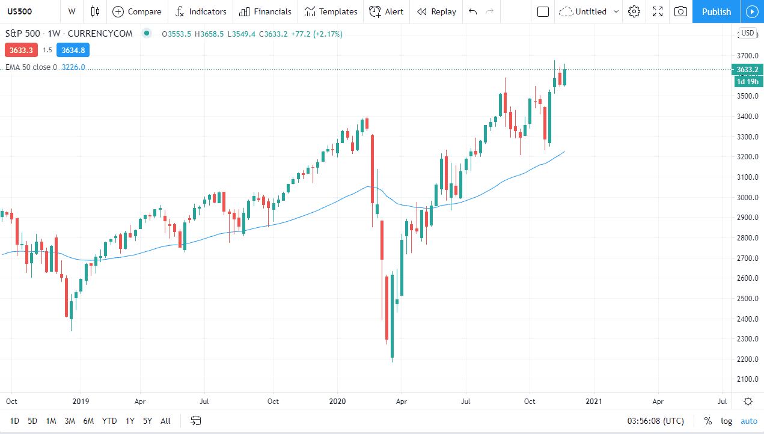Select the 5Y range tab
This screenshot has width=764, height=434.
click(147, 421)
